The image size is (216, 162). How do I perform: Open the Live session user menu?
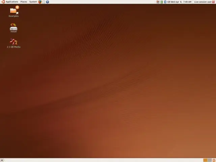203,2
